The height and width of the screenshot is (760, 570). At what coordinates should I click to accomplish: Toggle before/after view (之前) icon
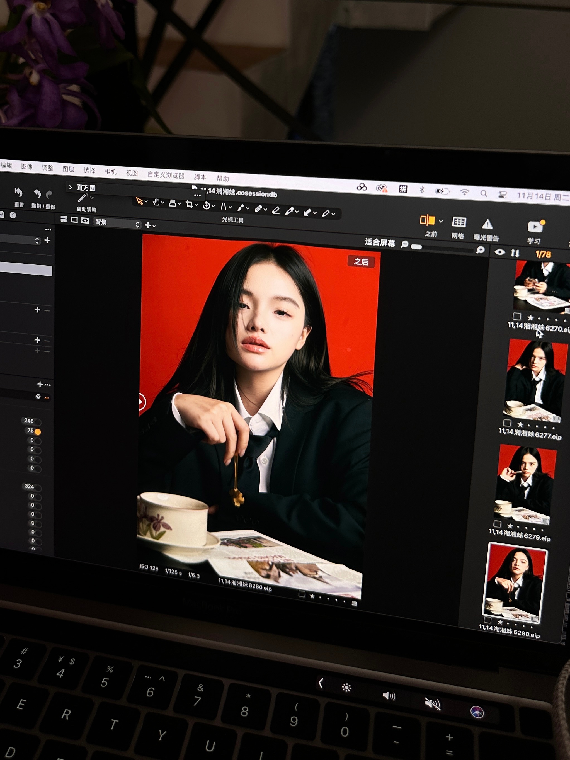(x=427, y=220)
